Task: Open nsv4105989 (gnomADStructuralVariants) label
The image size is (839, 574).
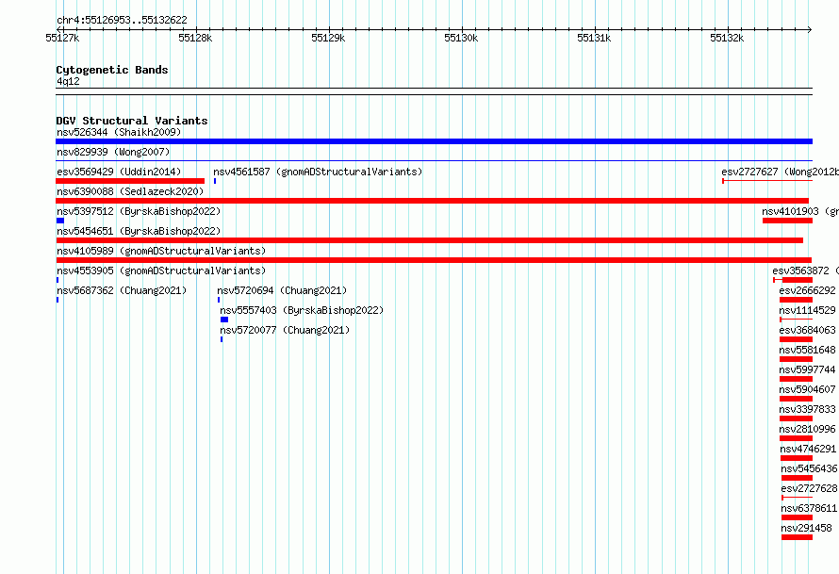Action: coord(161,251)
